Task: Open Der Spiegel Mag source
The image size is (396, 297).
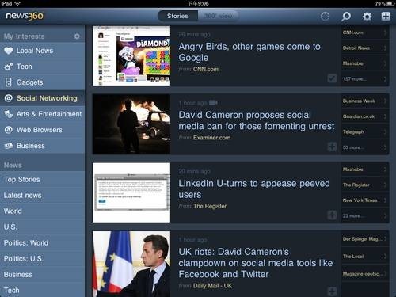Action: [365, 239]
